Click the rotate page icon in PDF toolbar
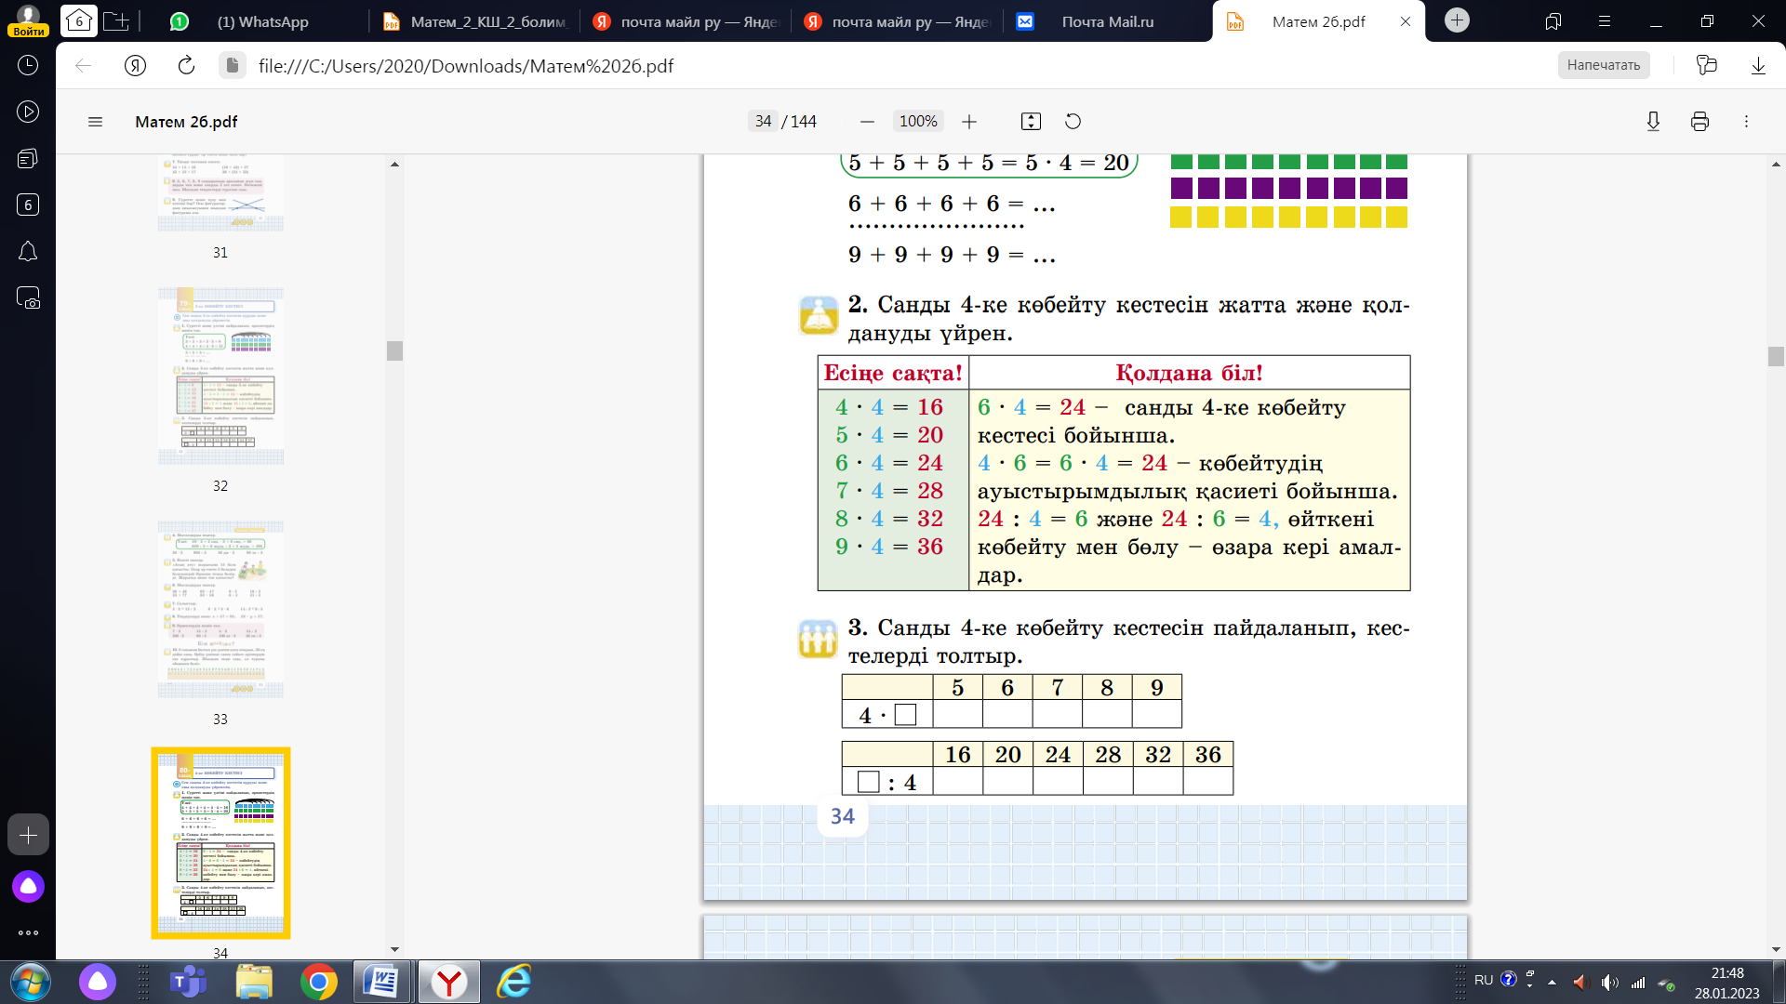Screen dimensions: 1786x1004 pyautogui.click(x=1073, y=122)
